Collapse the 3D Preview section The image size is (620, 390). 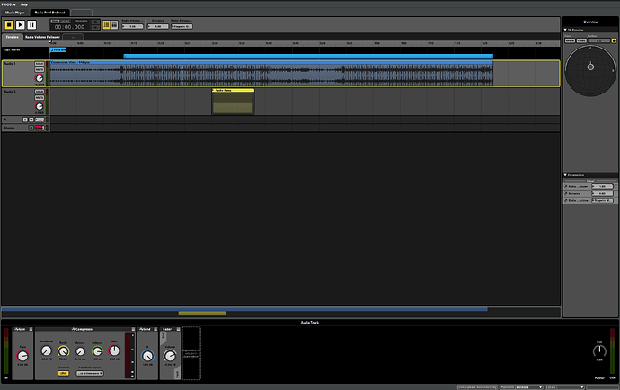566,30
